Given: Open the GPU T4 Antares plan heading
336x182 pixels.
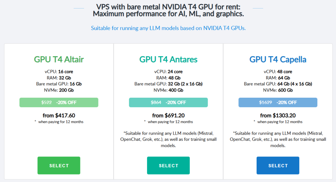Looking at the screenshot, I should [168, 59].
